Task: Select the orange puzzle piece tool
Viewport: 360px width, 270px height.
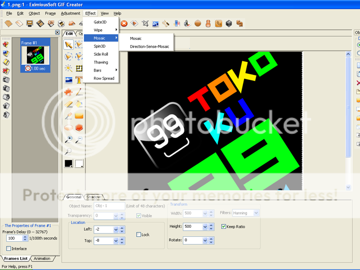Action: pos(69,92)
